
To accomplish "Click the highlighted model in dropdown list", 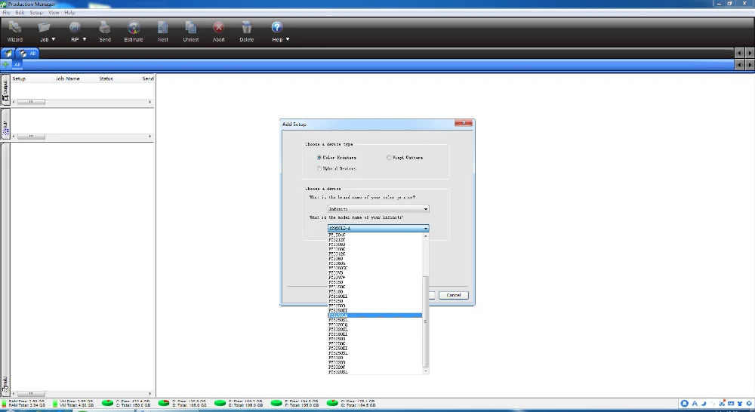I will click(x=374, y=315).
